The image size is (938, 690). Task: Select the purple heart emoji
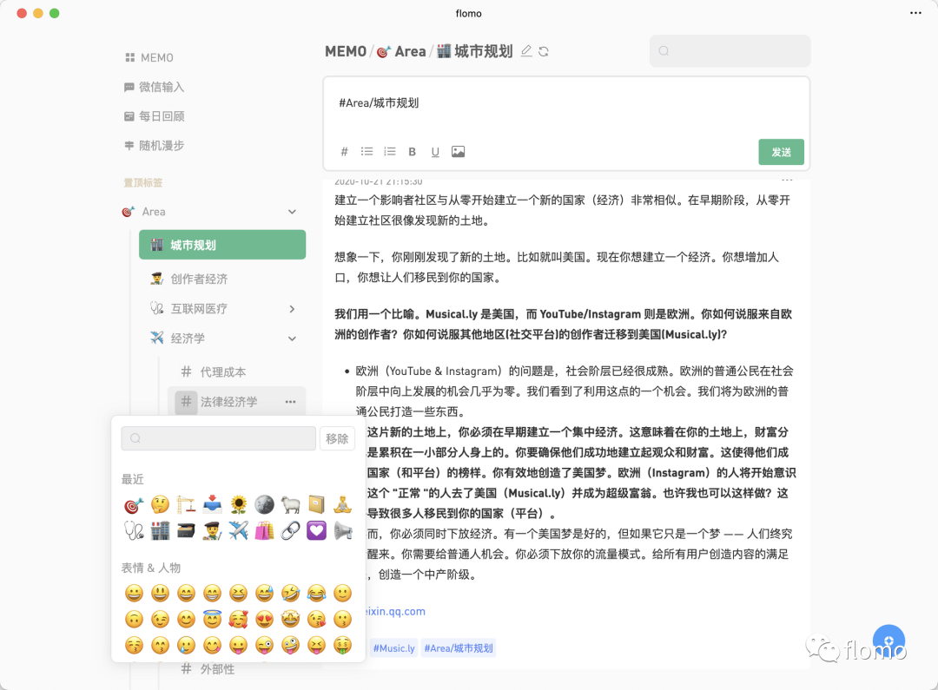(x=316, y=531)
